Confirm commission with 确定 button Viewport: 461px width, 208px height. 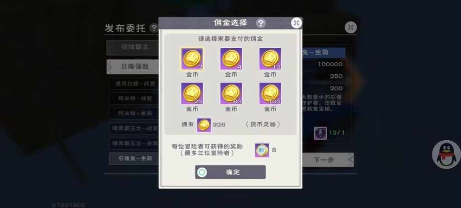click(x=230, y=172)
